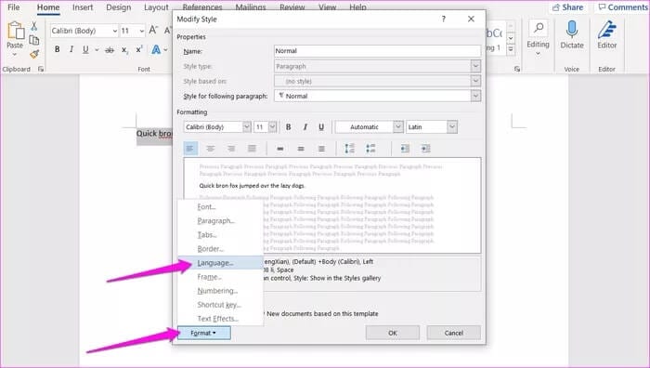Screen dimensions: 650x368
Task: Toggle ribbon Italic button
Action: pyautogui.click(x=71, y=49)
